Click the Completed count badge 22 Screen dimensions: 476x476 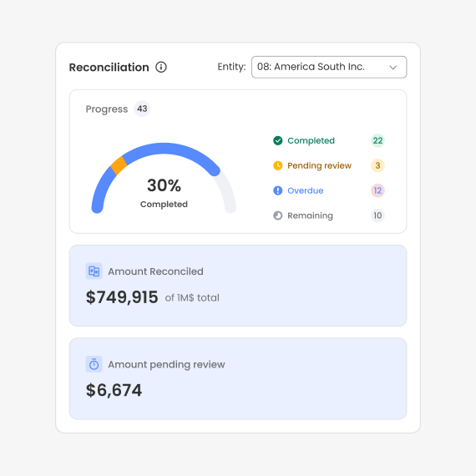pos(377,140)
